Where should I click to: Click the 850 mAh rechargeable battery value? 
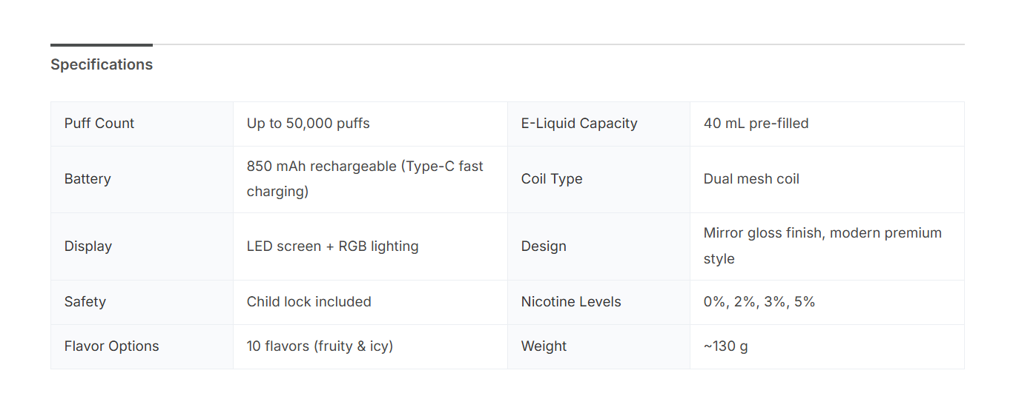365,179
